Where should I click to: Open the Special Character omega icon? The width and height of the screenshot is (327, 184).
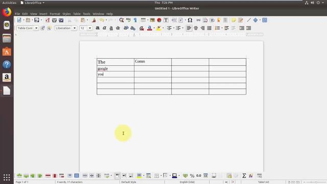click(x=190, y=20)
